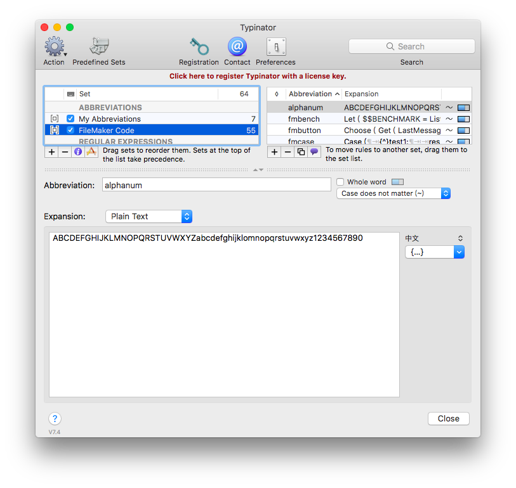Image resolution: width=516 pixels, height=488 pixels.
Task: Duplicate the selected abbreviation rule
Action: tap(301, 152)
